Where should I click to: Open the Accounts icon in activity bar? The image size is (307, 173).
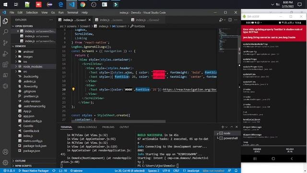[5, 152]
